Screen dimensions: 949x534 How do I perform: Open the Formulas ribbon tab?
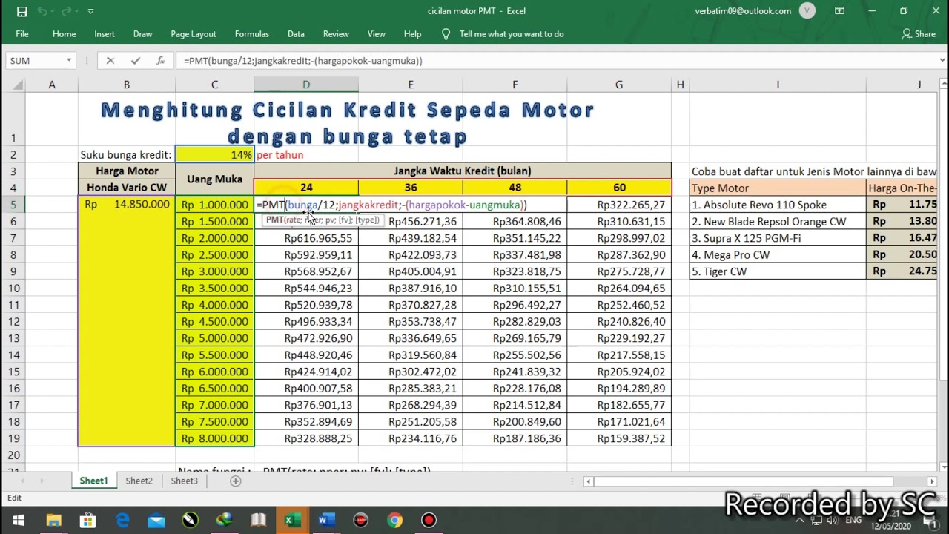[x=251, y=34]
